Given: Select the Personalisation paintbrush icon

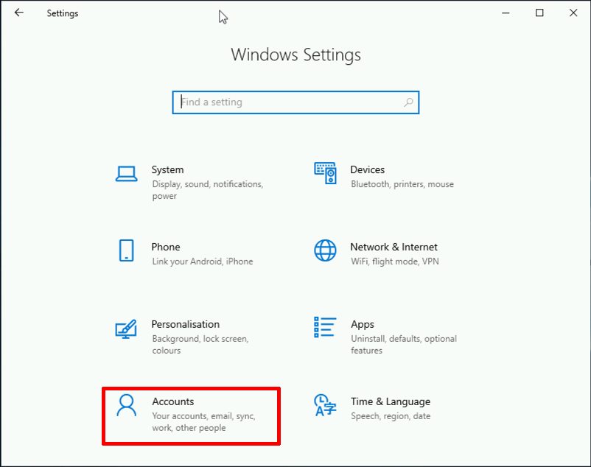Looking at the screenshot, I should [x=126, y=329].
